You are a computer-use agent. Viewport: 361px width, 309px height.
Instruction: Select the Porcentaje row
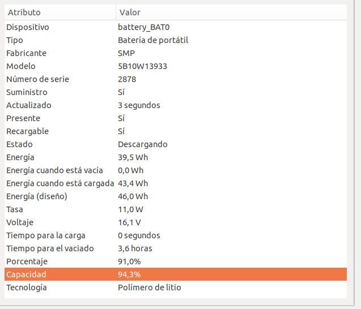click(176, 261)
